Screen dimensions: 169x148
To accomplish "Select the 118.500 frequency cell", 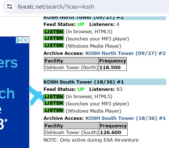I will click(x=112, y=67).
